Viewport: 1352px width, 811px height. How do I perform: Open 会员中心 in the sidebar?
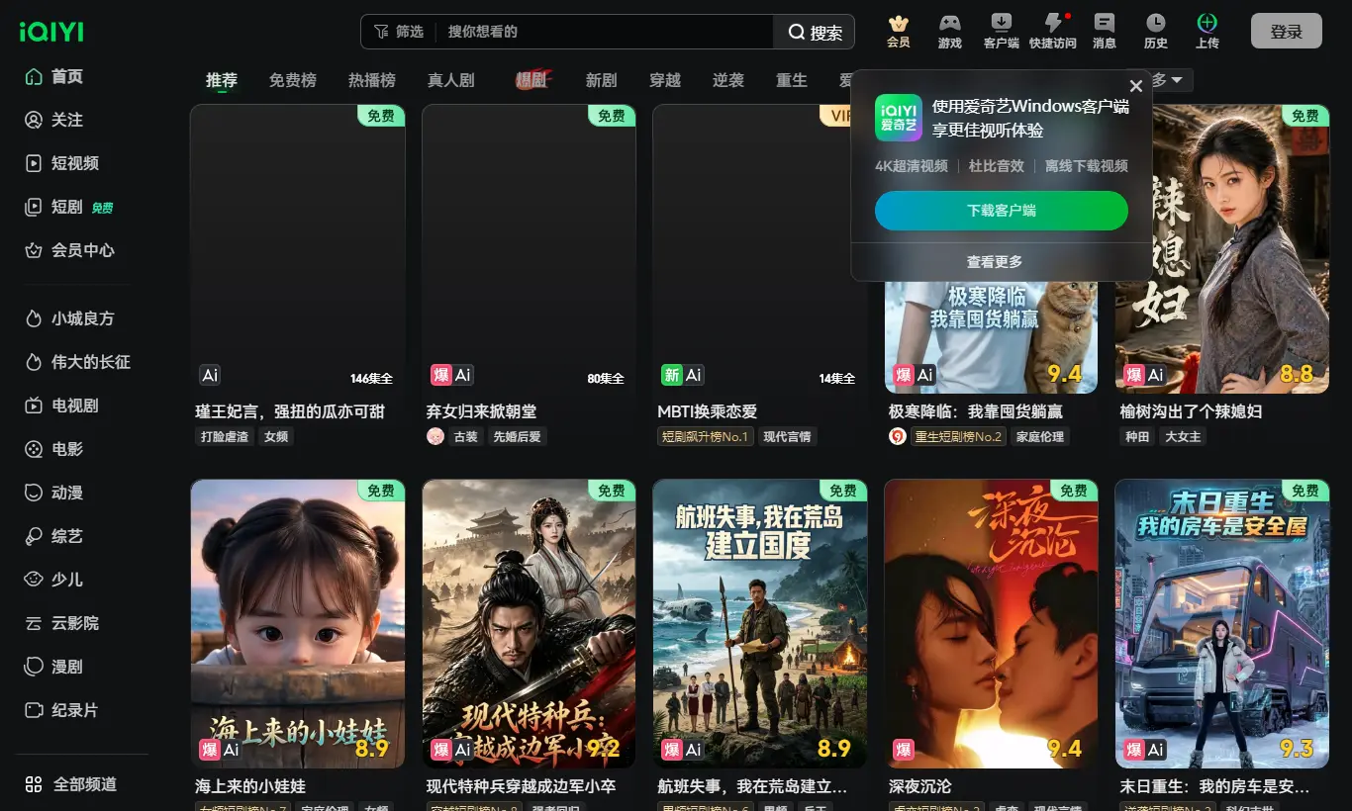tap(81, 250)
